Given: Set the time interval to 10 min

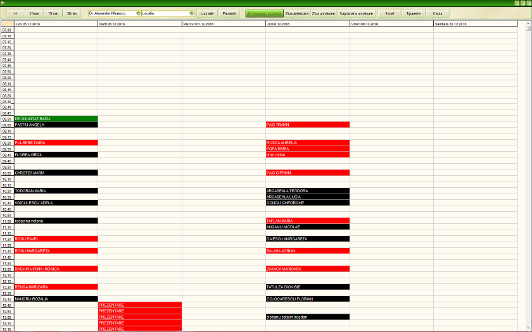Looking at the screenshot, I should point(34,13).
